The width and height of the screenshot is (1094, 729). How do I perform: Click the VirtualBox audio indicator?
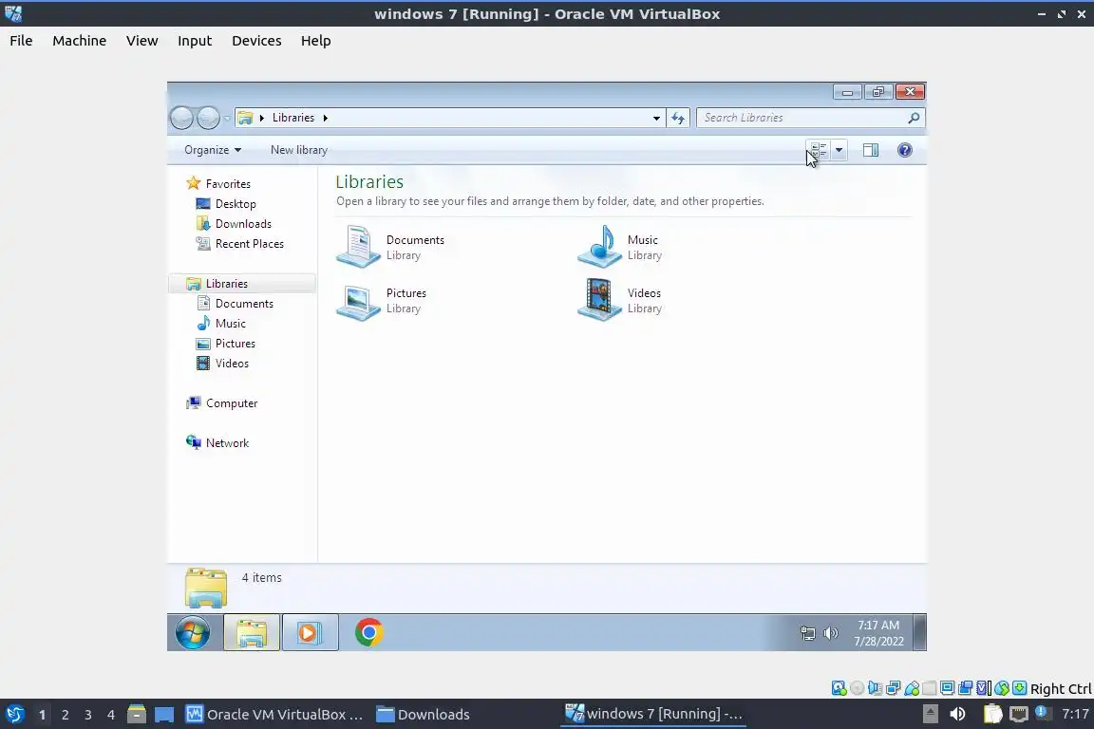pos(875,688)
